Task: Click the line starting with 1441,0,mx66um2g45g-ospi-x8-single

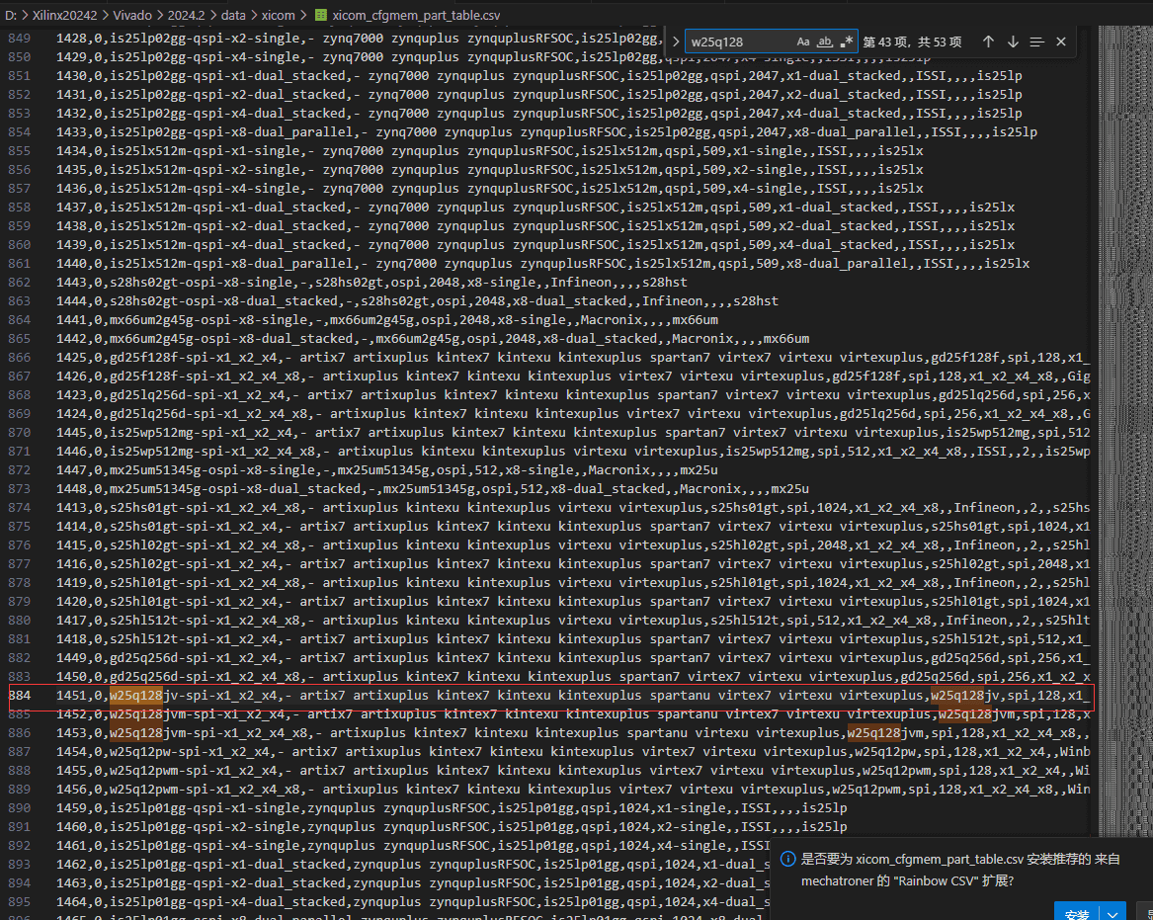Action: click(387, 320)
